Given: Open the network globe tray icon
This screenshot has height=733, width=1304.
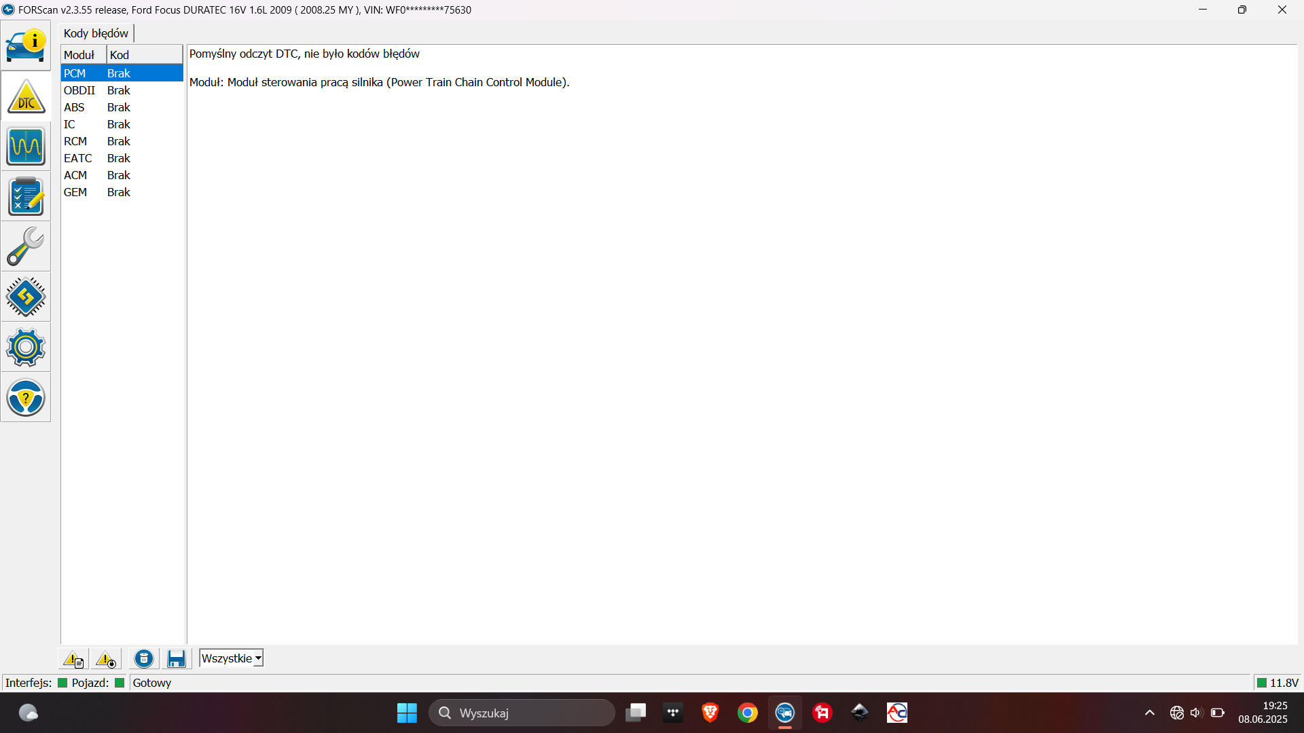Looking at the screenshot, I should point(1177,713).
